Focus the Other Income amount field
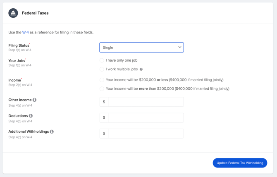This screenshot has height=177, width=277. pyautogui.click(x=146, y=102)
